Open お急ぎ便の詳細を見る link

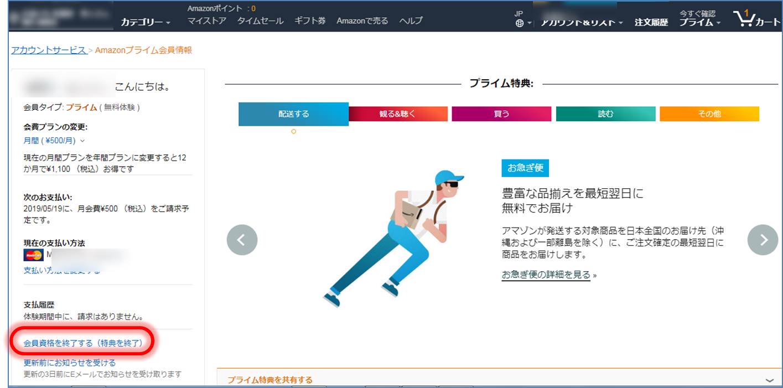(546, 275)
